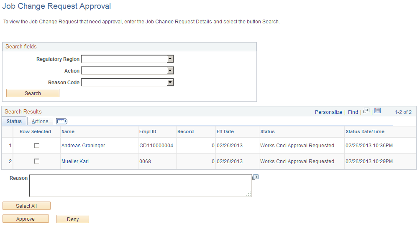Sort by the Status column header
Viewport: 420px width, 227px height.
268,131
